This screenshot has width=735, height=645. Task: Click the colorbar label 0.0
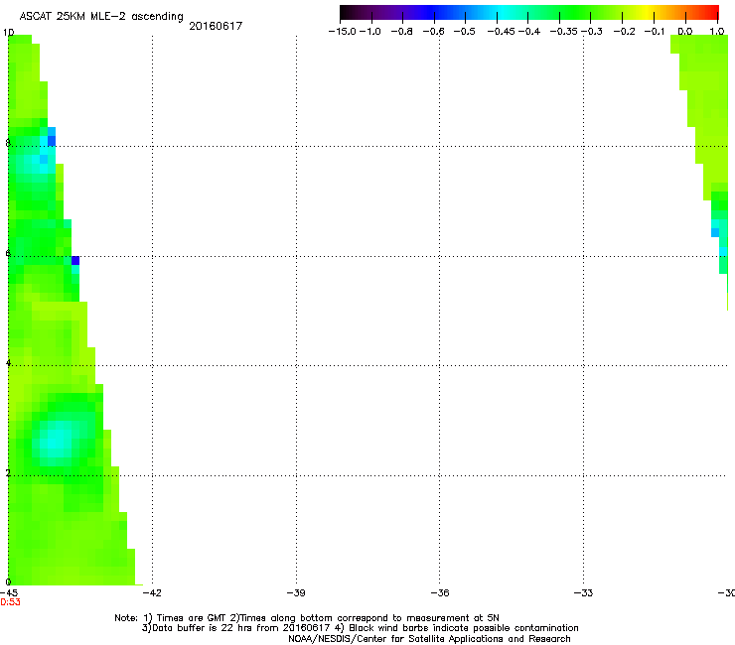coord(685,32)
